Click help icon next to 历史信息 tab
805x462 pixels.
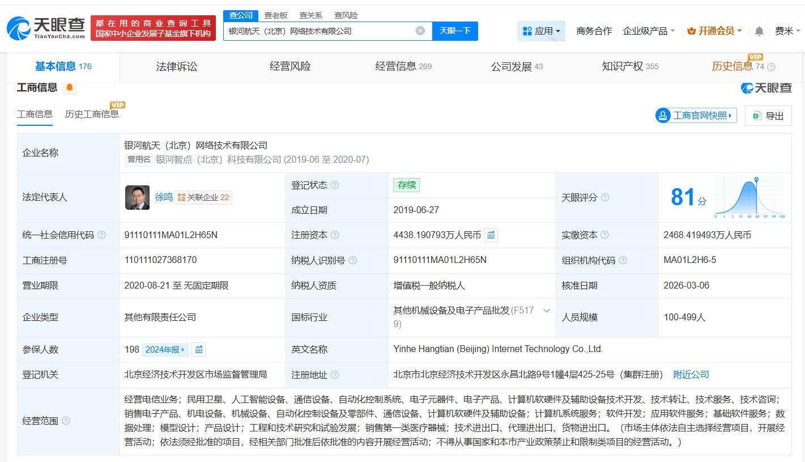pos(771,67)
